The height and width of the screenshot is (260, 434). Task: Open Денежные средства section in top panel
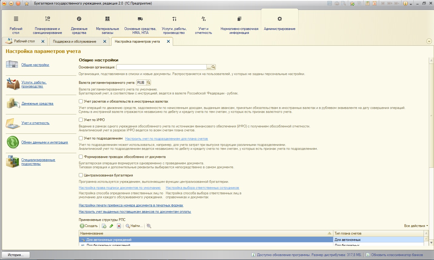coord(79,25)
